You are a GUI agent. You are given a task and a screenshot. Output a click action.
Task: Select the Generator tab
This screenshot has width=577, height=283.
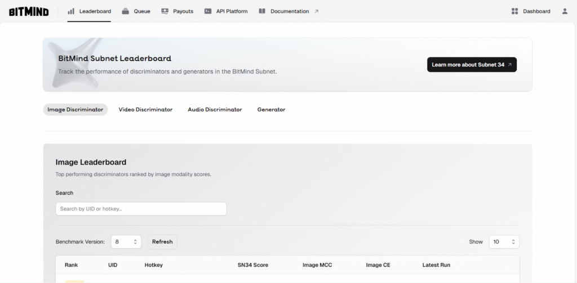click(271, 110)
